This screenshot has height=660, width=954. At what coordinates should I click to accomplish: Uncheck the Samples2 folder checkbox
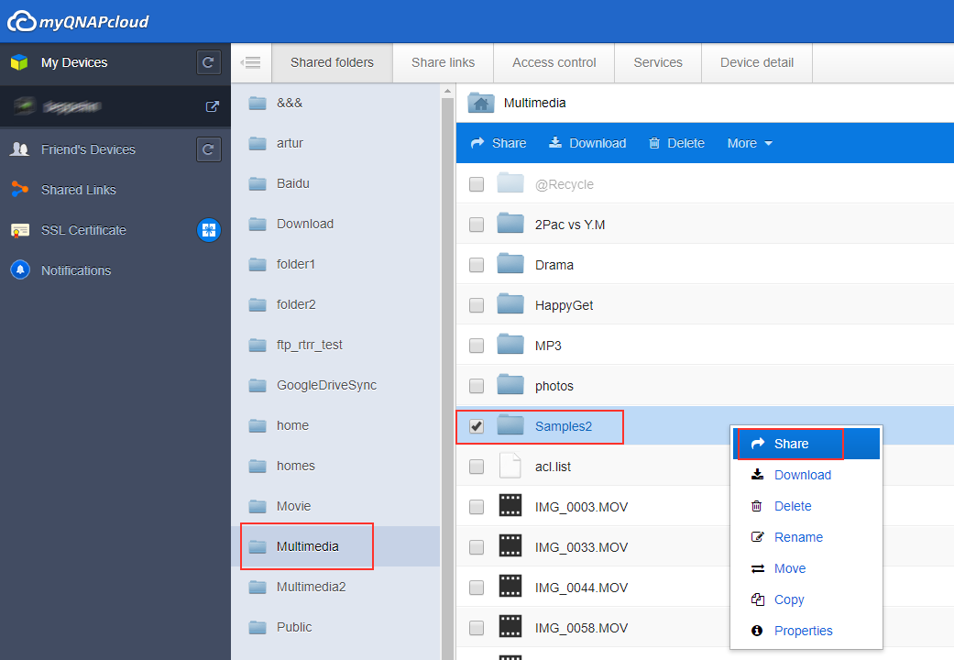coord(477,426)
